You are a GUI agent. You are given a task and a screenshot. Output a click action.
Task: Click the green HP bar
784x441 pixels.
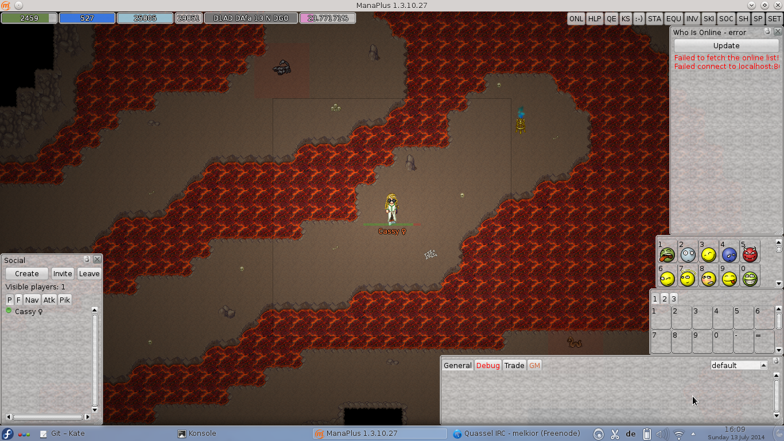click(29, 18)
